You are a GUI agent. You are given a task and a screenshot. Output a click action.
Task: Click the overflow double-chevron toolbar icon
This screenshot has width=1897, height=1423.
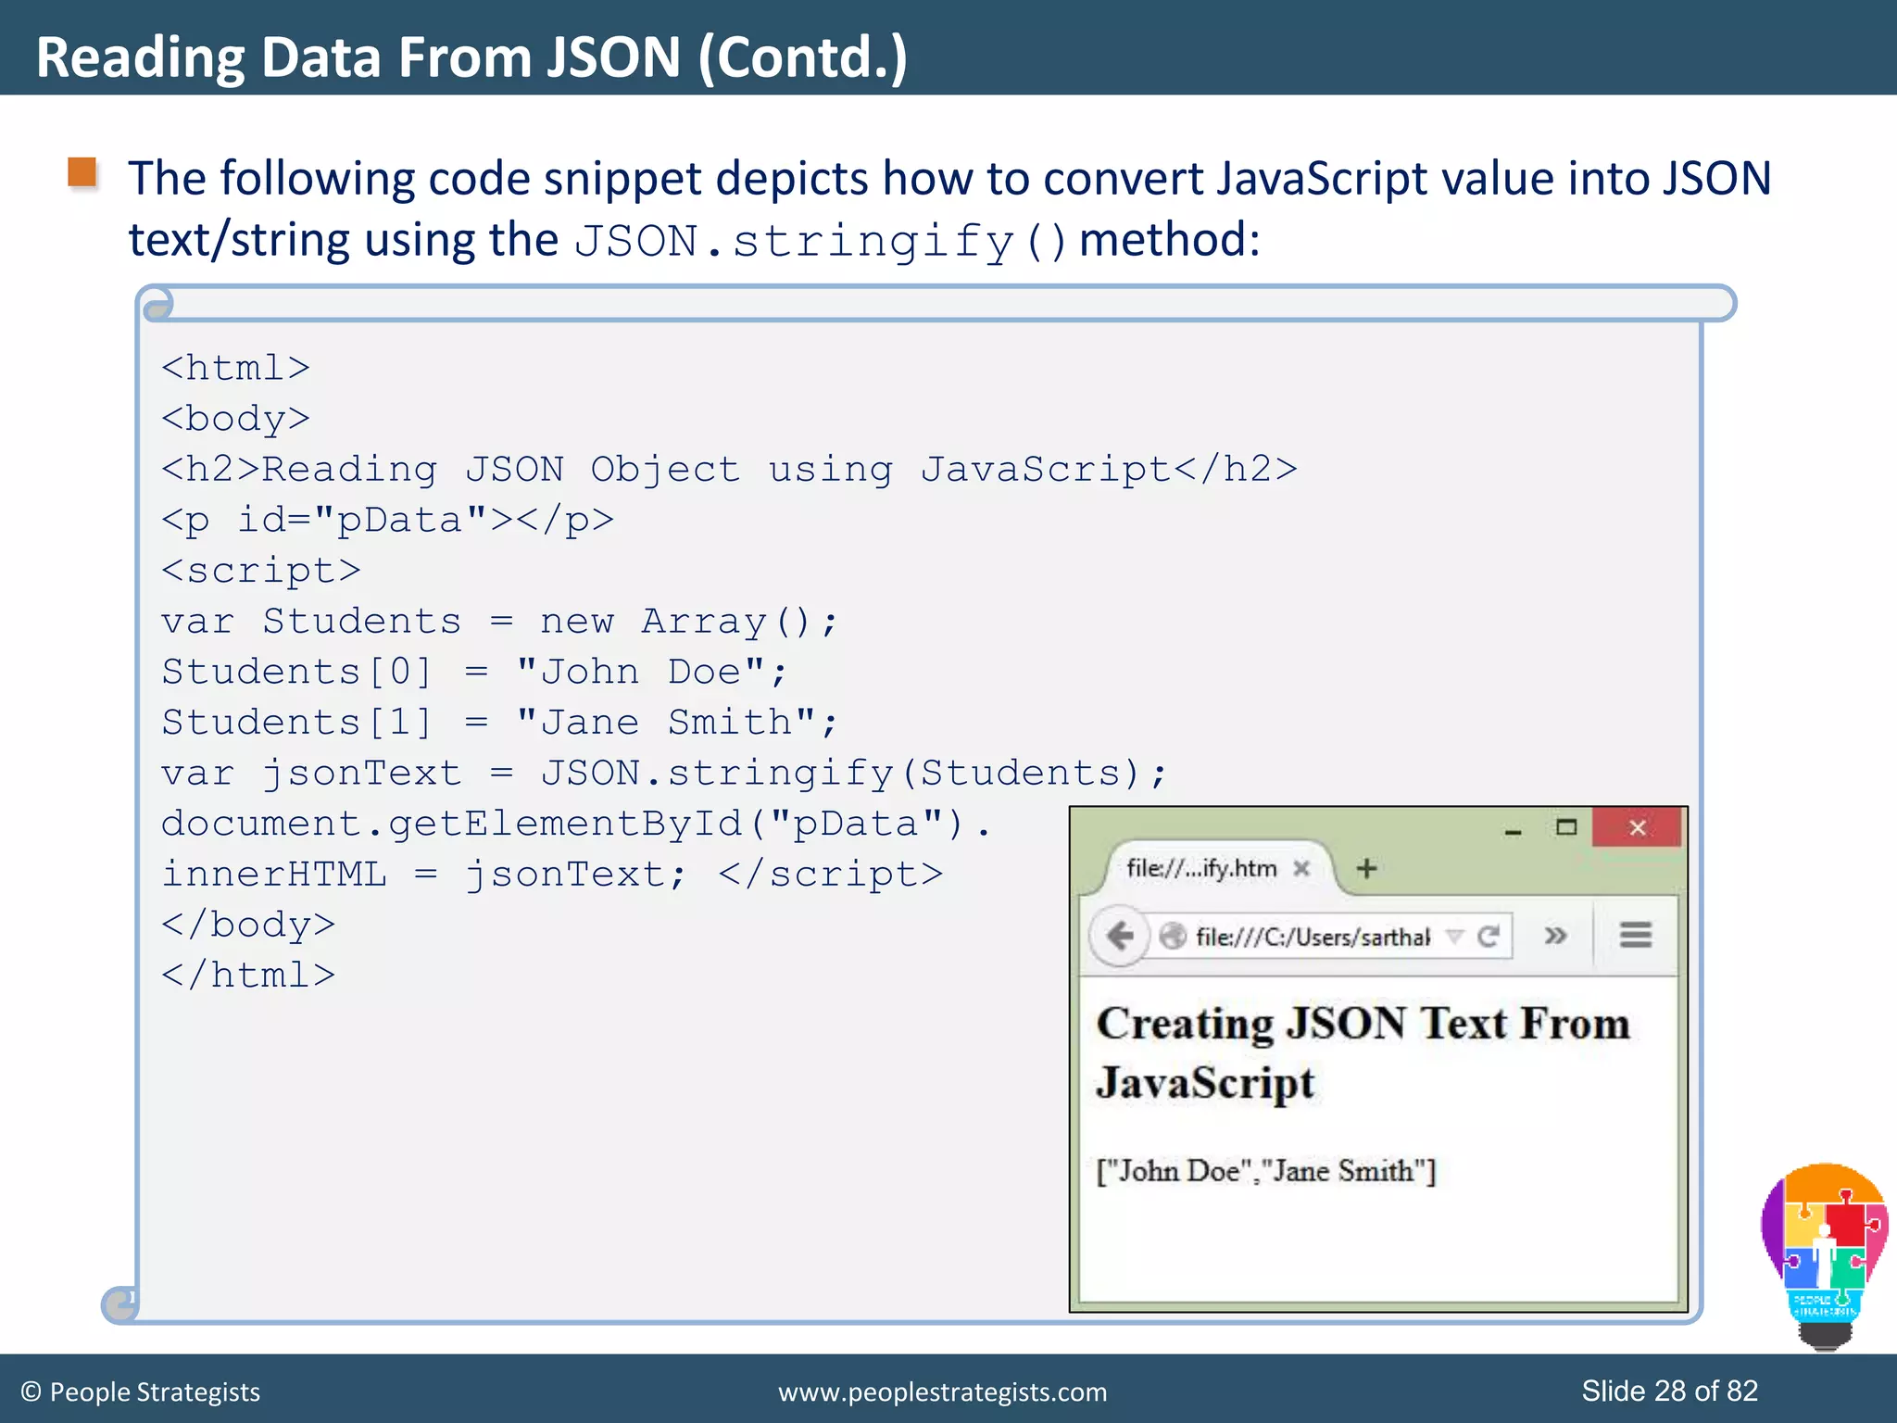pos(1556,936)
